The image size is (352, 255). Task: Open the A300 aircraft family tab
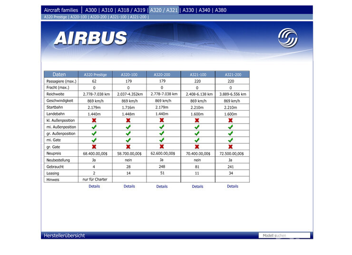[x=91, y=10]
